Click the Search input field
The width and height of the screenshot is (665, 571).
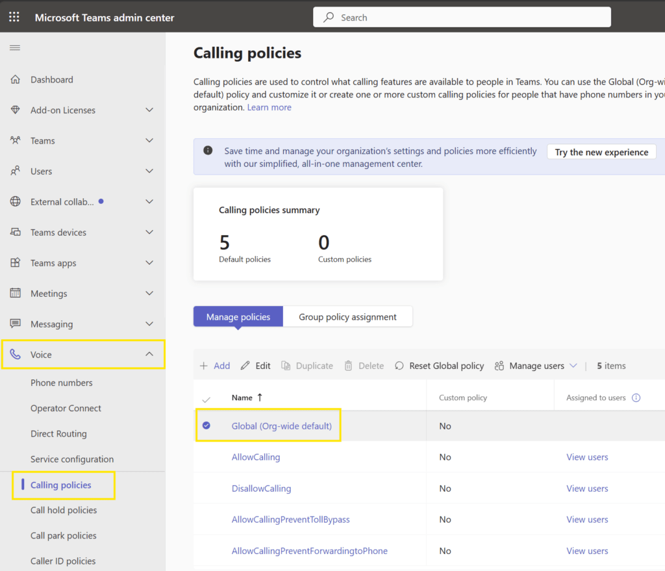(462, 18)
